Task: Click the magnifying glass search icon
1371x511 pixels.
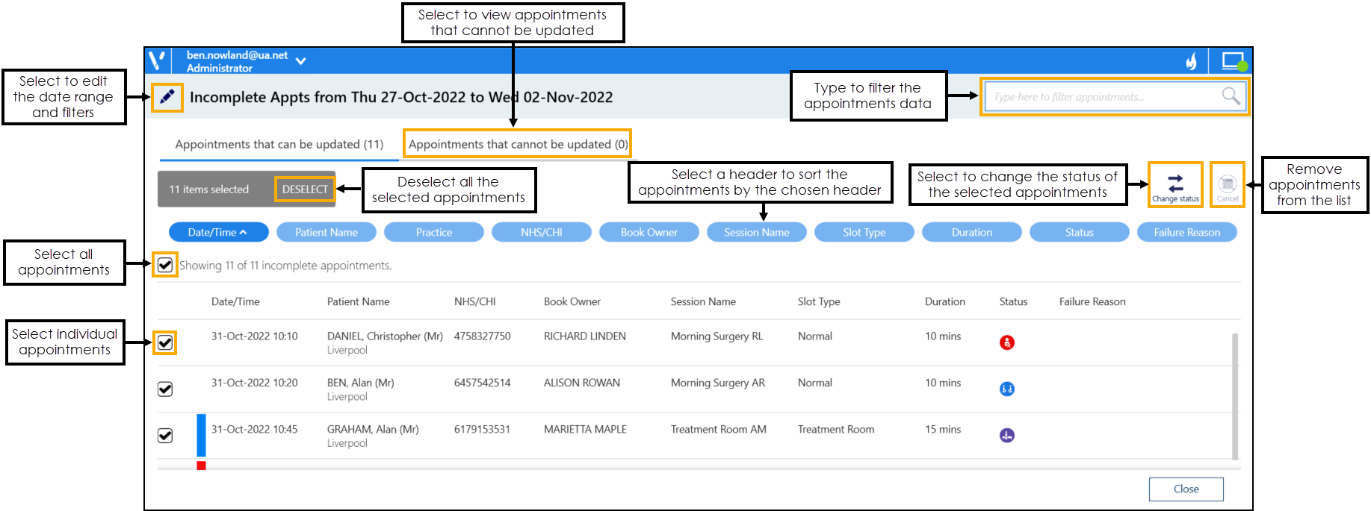Action: (1230, 96)
